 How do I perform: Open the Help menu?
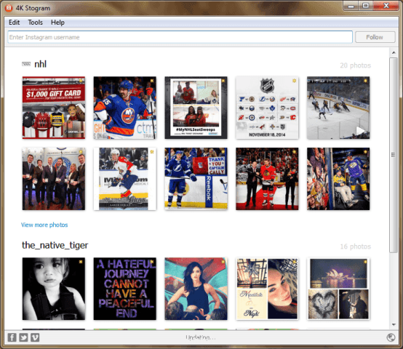point(57,23)
